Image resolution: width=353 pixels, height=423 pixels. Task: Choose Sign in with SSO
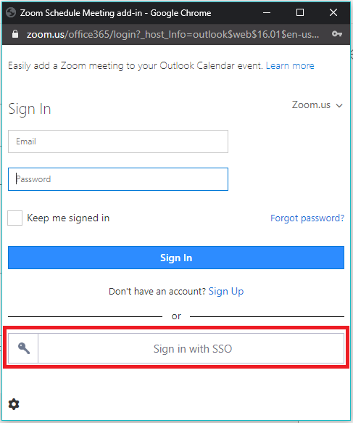[x=176, y=348]
